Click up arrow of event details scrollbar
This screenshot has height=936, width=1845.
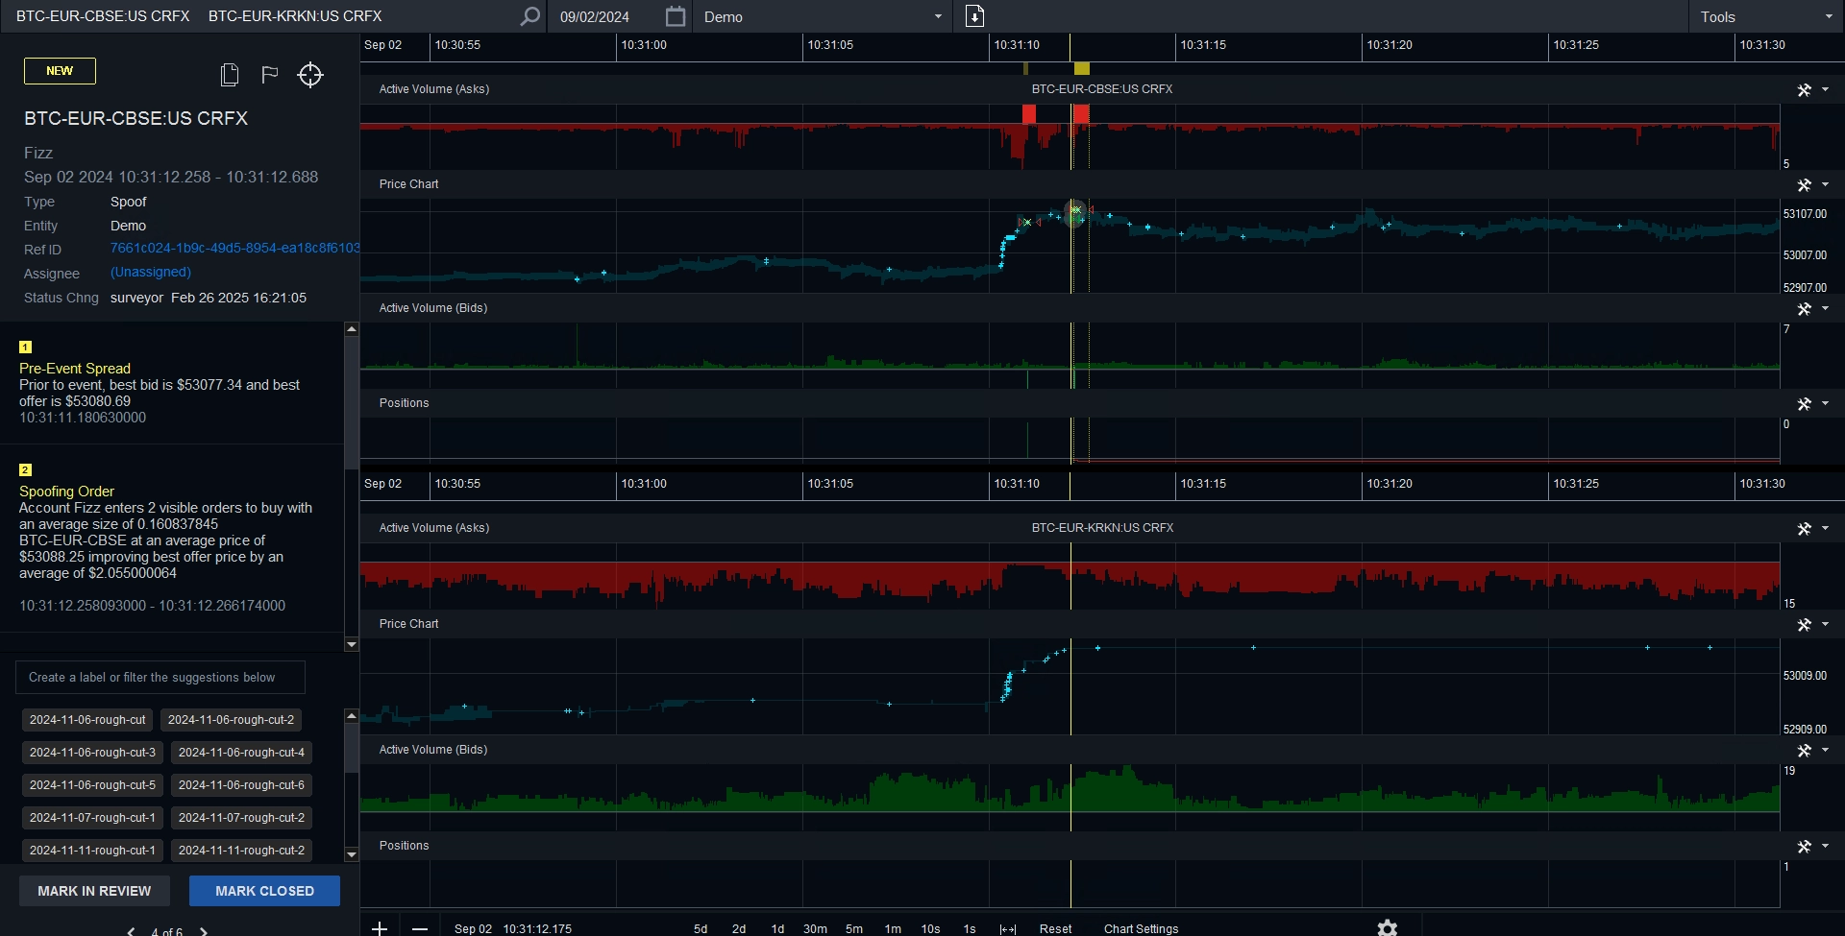click(351, 329)
